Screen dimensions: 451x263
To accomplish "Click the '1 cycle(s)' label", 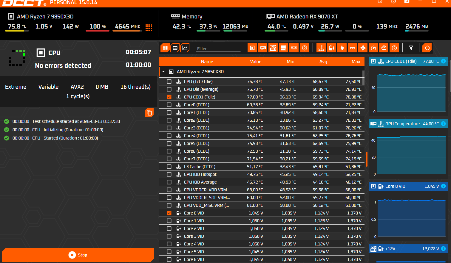I will pyautogui.click(x=78, y=96).
